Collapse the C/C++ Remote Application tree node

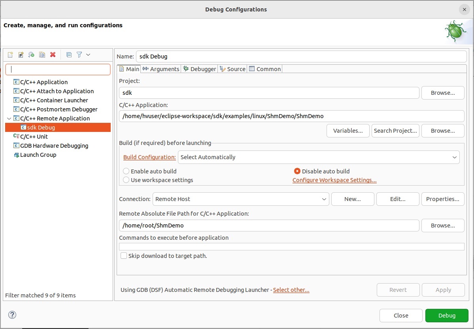pos(9,118)
